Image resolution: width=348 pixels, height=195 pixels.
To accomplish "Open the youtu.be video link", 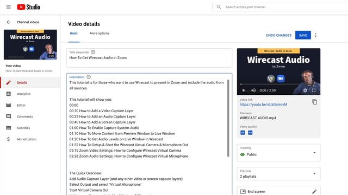I will [263, 105].
